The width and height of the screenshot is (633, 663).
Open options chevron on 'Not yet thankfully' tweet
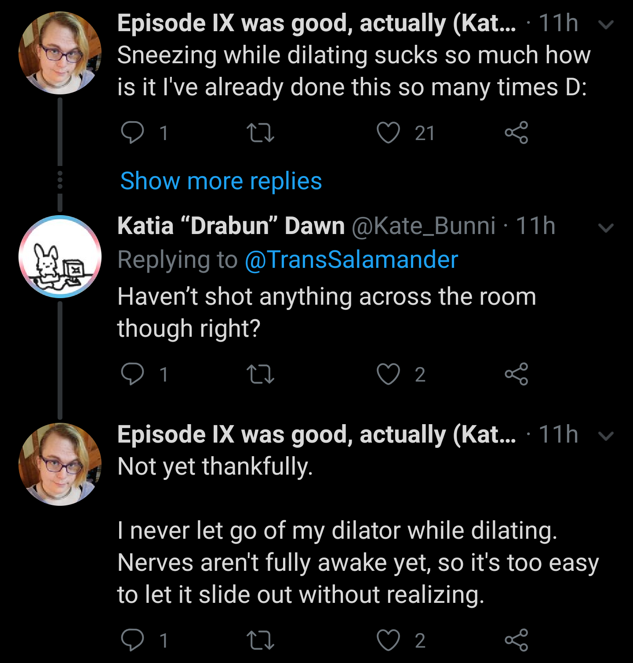(606, 436)
